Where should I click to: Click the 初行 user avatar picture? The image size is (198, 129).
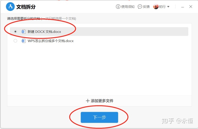156,7
